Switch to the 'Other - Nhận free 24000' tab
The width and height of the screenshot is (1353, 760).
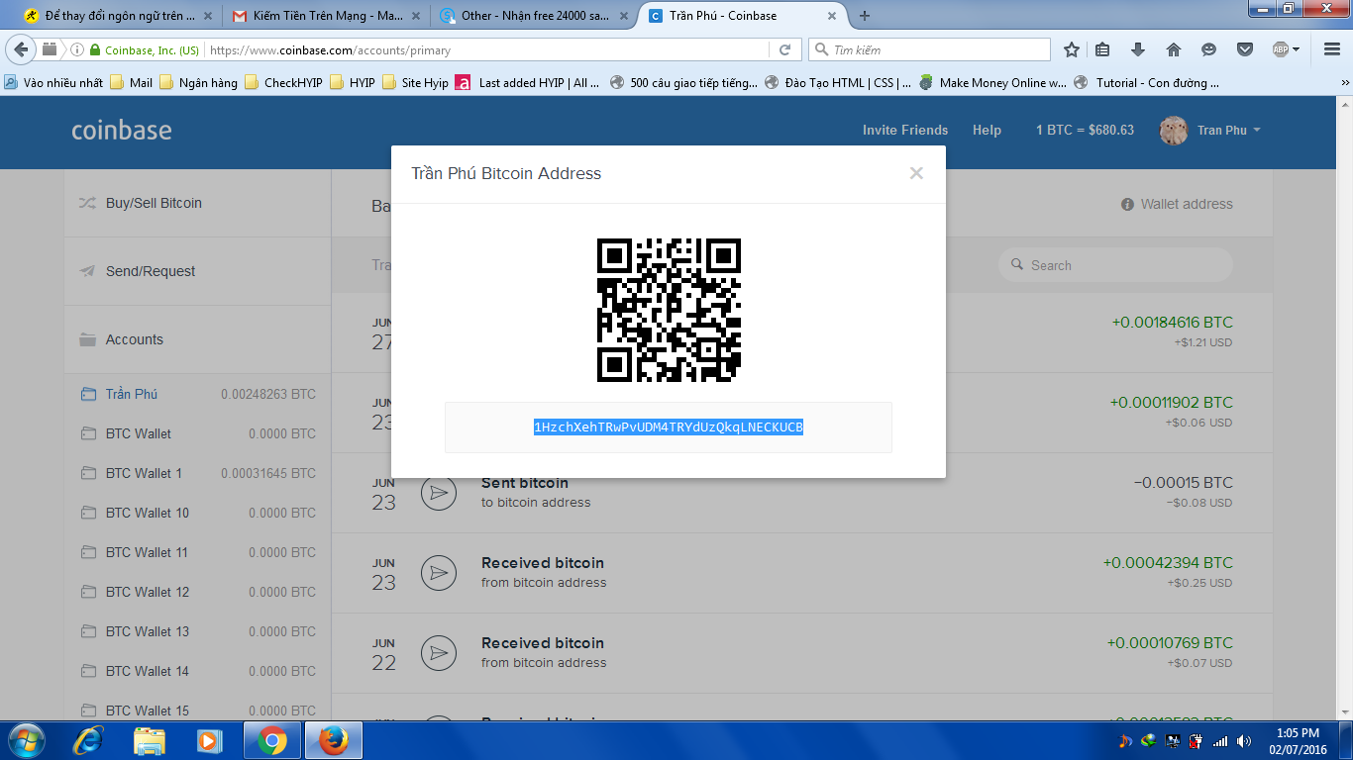[x=535, y=16]
